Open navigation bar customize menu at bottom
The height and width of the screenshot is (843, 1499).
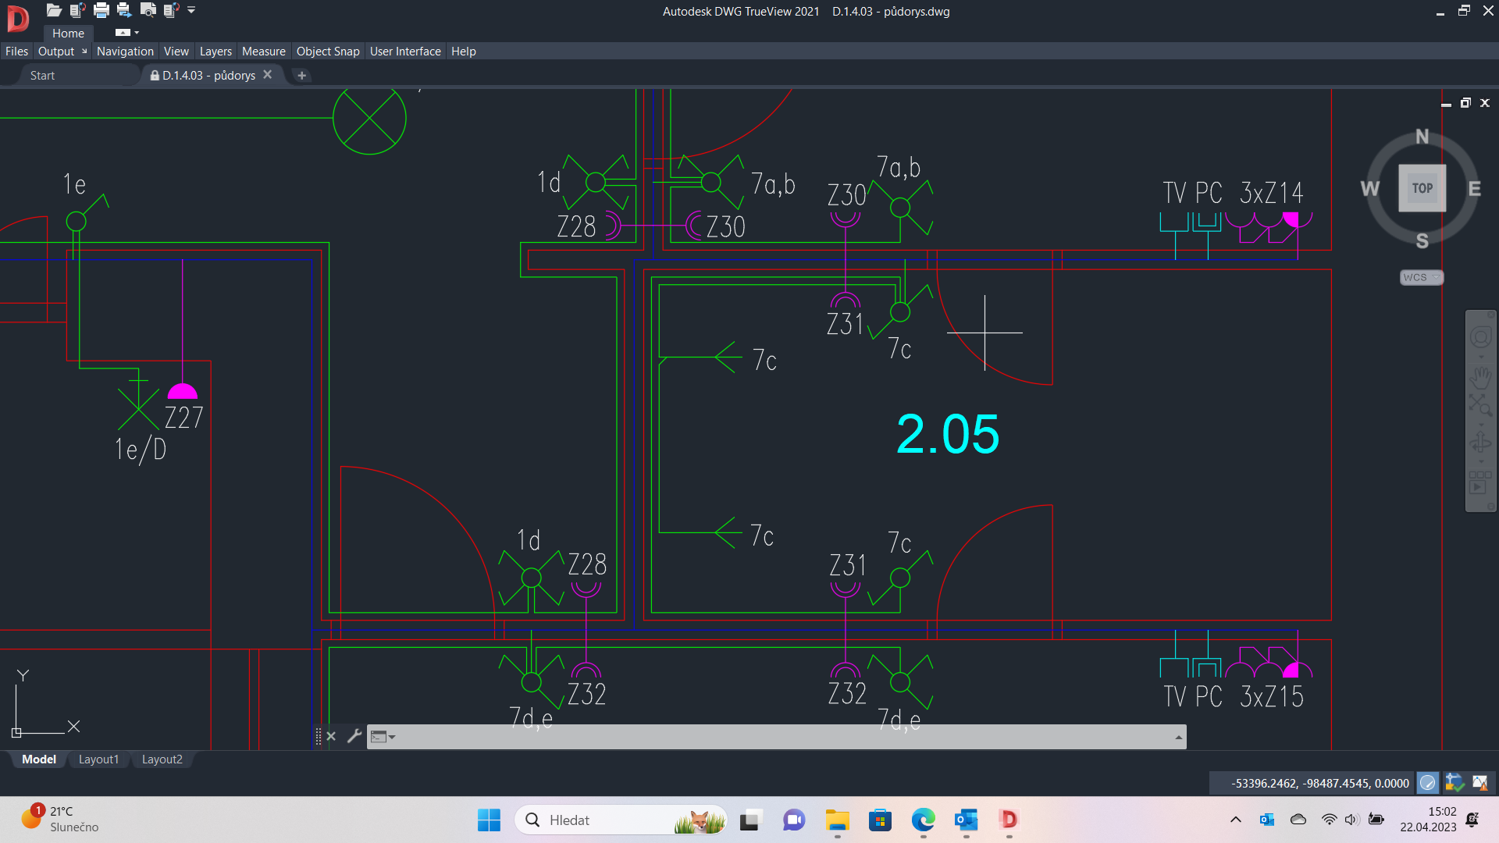tap(1490, 507)
